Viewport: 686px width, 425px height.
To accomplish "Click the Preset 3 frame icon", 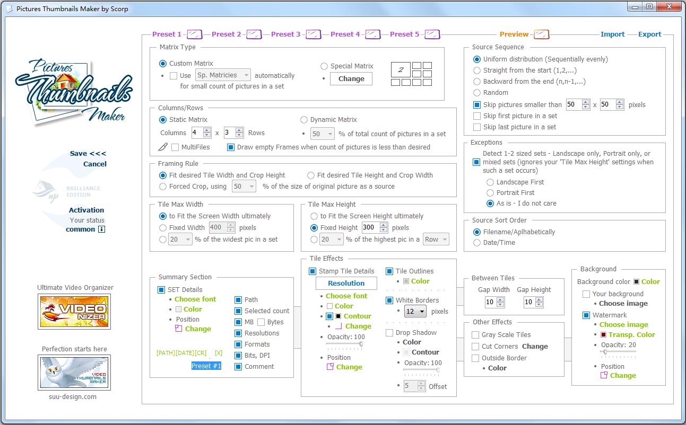I will click(314, 34).
